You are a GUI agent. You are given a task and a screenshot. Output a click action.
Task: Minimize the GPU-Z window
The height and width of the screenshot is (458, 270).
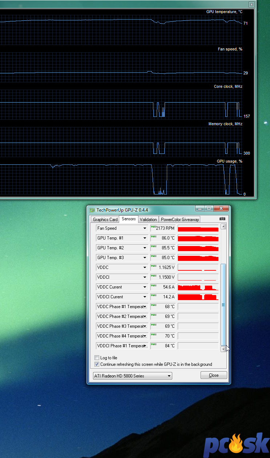tap(200, 208)
